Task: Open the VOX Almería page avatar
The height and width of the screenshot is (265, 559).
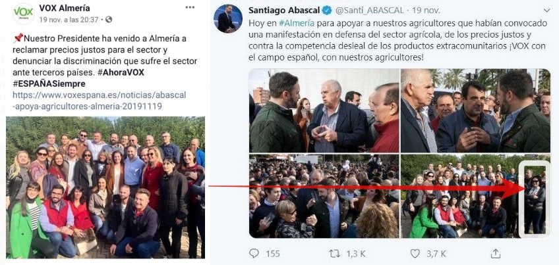Action: pyautogui.click(x=24, y=14)
